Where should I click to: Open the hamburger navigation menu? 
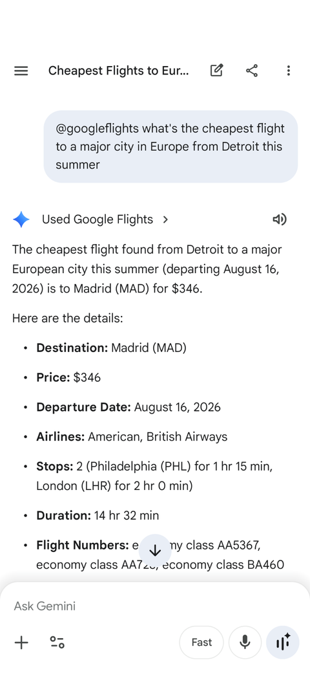coord(21,71)
